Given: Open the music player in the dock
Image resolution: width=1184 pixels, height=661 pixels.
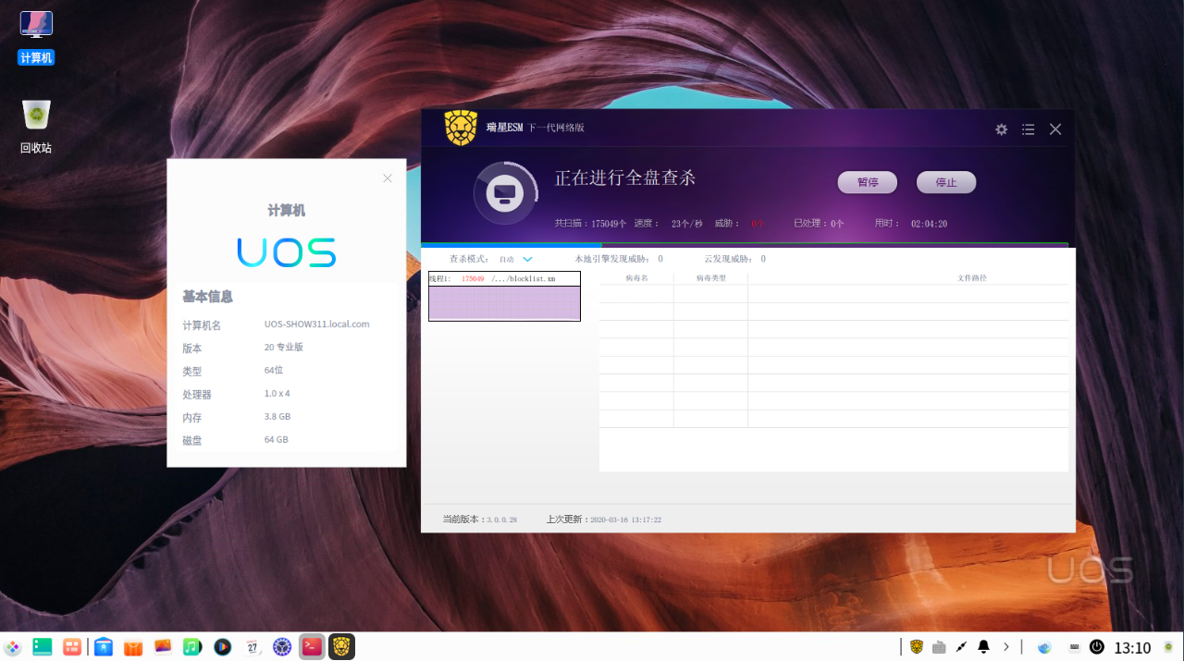Looking at the screenshot, I should pos(192,646).
